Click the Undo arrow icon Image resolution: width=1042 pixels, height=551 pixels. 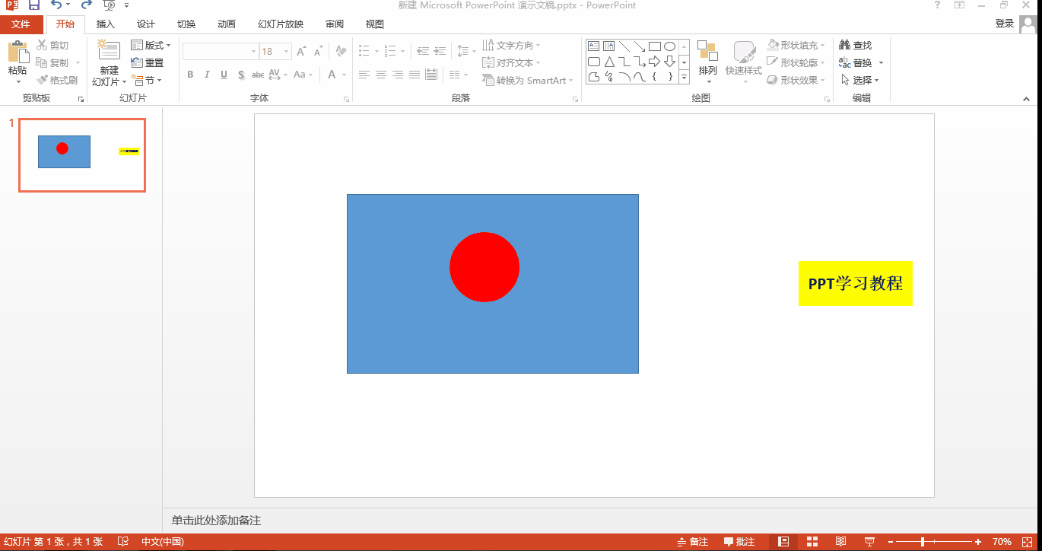[56, 5]
